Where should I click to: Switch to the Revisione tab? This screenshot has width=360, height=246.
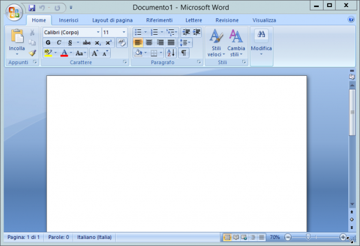click(x=227, y=20)
